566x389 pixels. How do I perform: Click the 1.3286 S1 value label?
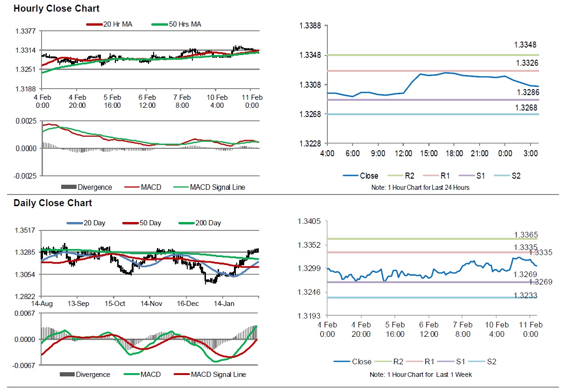click(528, 92)
